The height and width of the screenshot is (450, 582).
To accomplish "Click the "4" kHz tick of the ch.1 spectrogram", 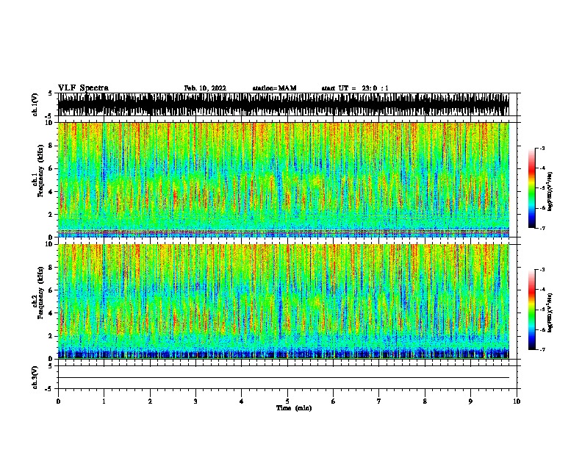I will (51, 192).
